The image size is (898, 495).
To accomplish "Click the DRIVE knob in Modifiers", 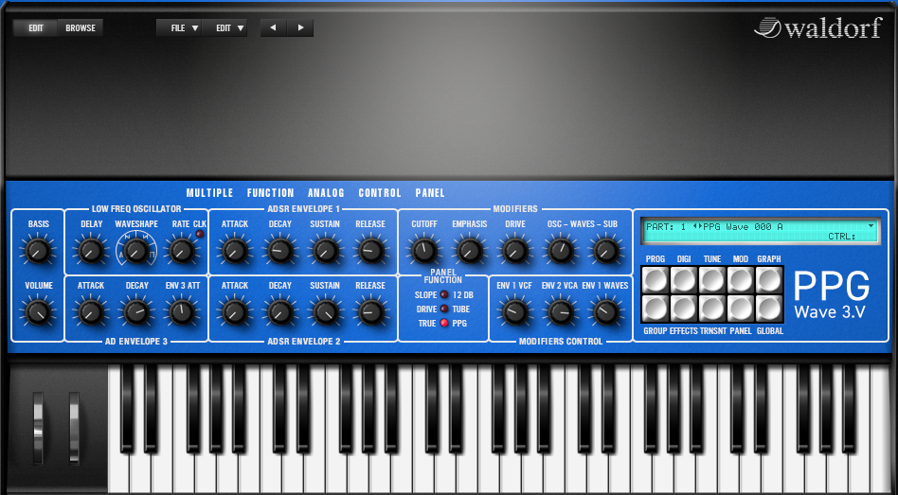I will click(x=515, y=251).
